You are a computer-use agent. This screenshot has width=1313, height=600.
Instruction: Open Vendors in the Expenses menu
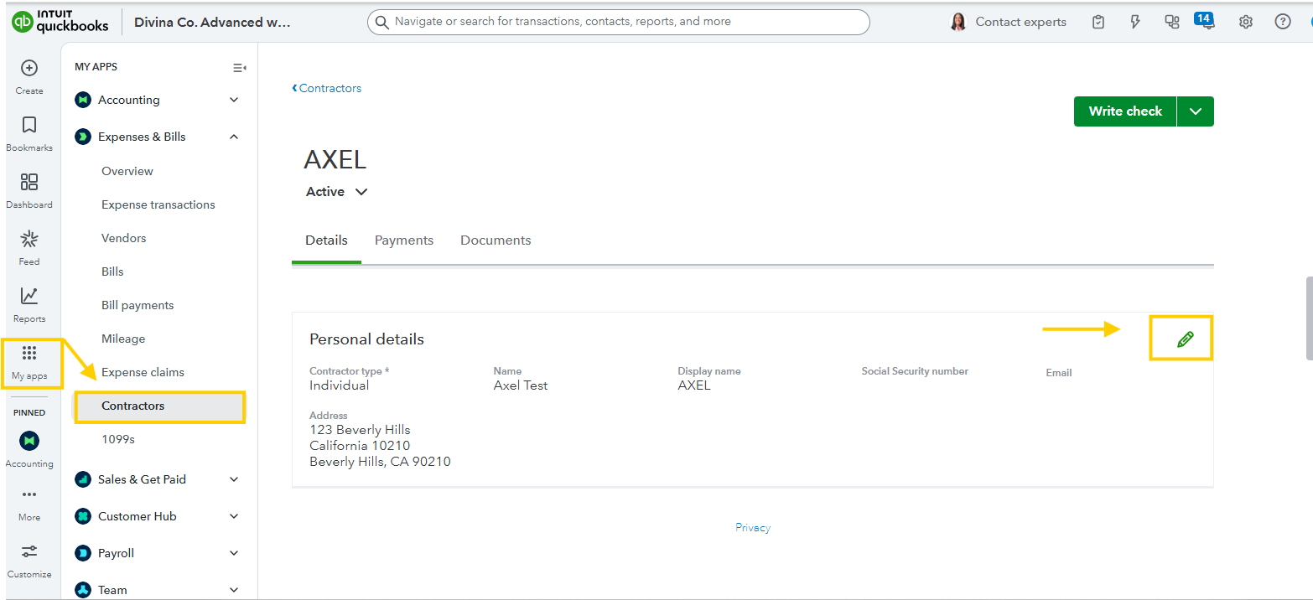(124, 238)
